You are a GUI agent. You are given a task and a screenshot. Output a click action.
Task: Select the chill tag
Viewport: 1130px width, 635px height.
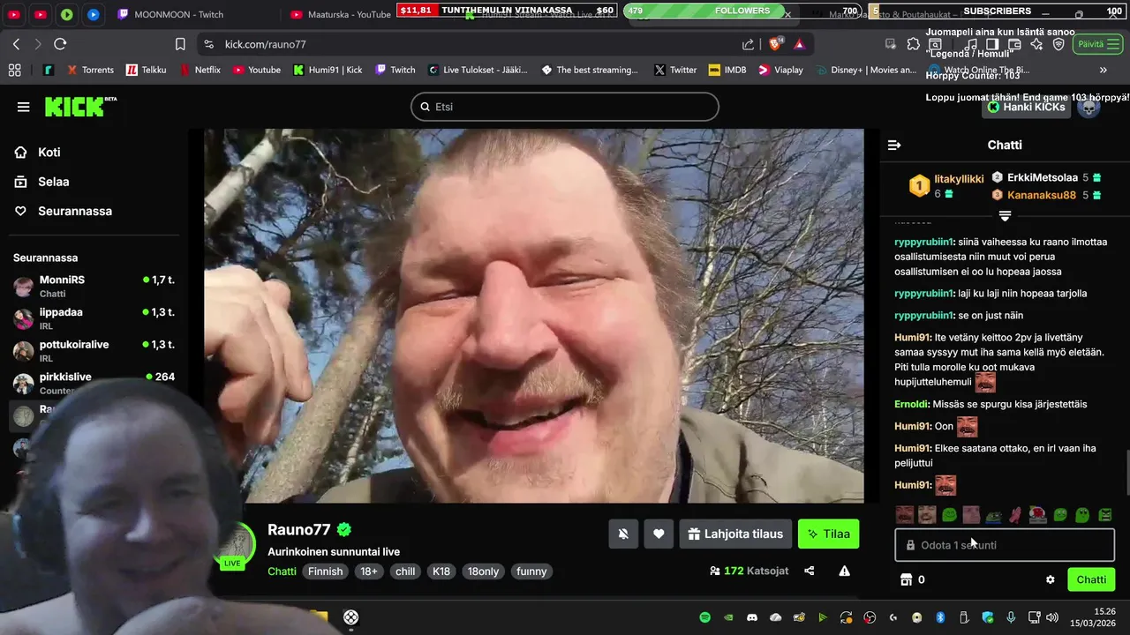405,571
